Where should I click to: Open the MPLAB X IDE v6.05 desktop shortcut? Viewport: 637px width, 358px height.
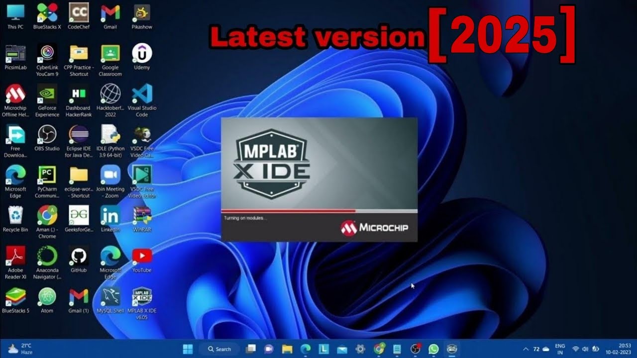142,303
